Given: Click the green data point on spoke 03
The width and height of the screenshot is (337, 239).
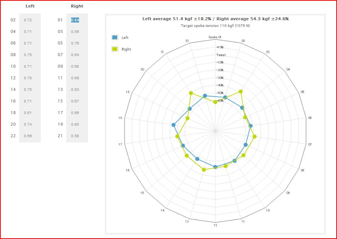Looking at the screenshot, I should pyautogui.click(x=241, y=92).
